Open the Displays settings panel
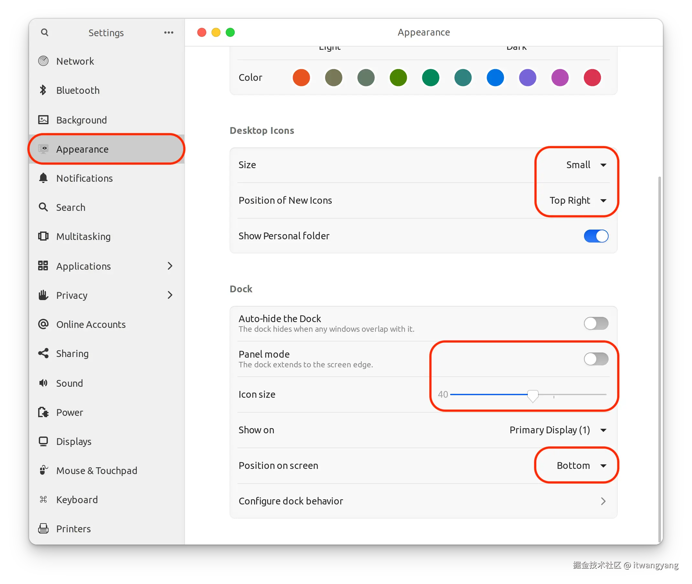Viewport: 692px width, 584px height. [x=74, y=441]
